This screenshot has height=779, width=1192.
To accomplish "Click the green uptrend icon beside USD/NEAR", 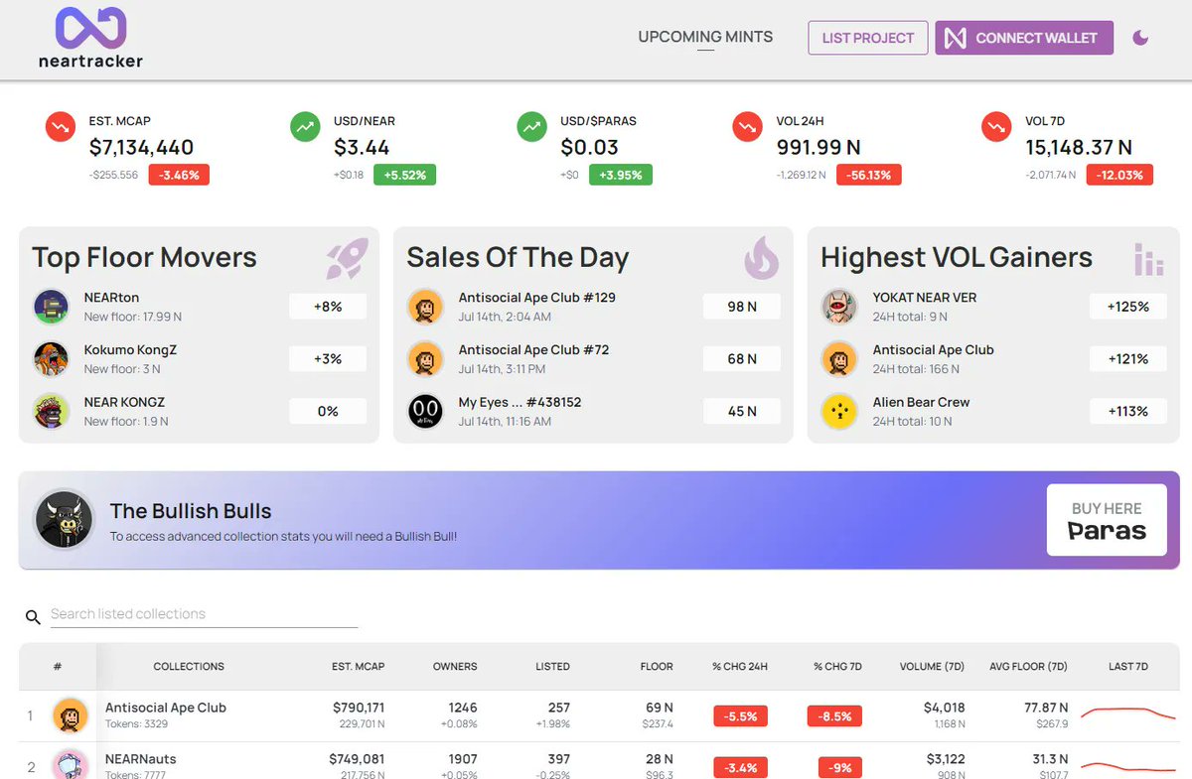I will coord(305,127).
